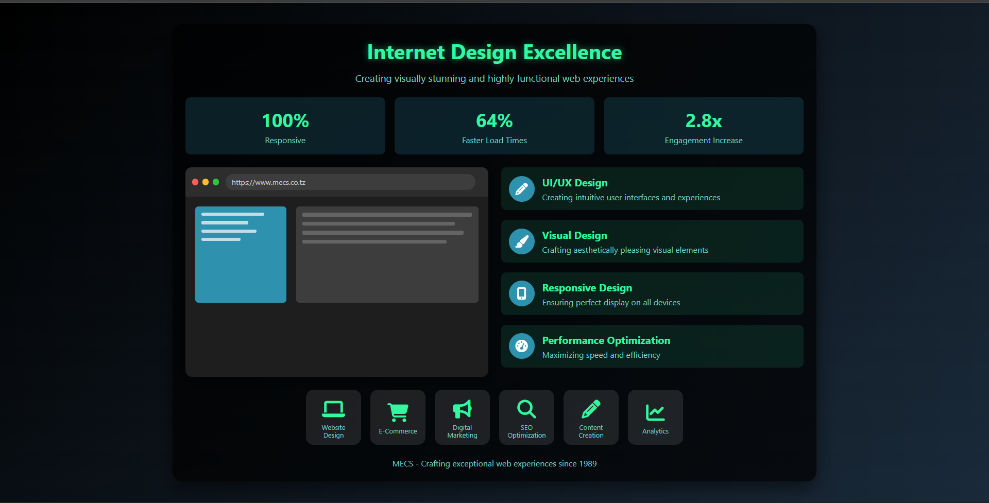Open the E-Commerce shopping cart icon
The image size is (989, 503).
[398, 412]
